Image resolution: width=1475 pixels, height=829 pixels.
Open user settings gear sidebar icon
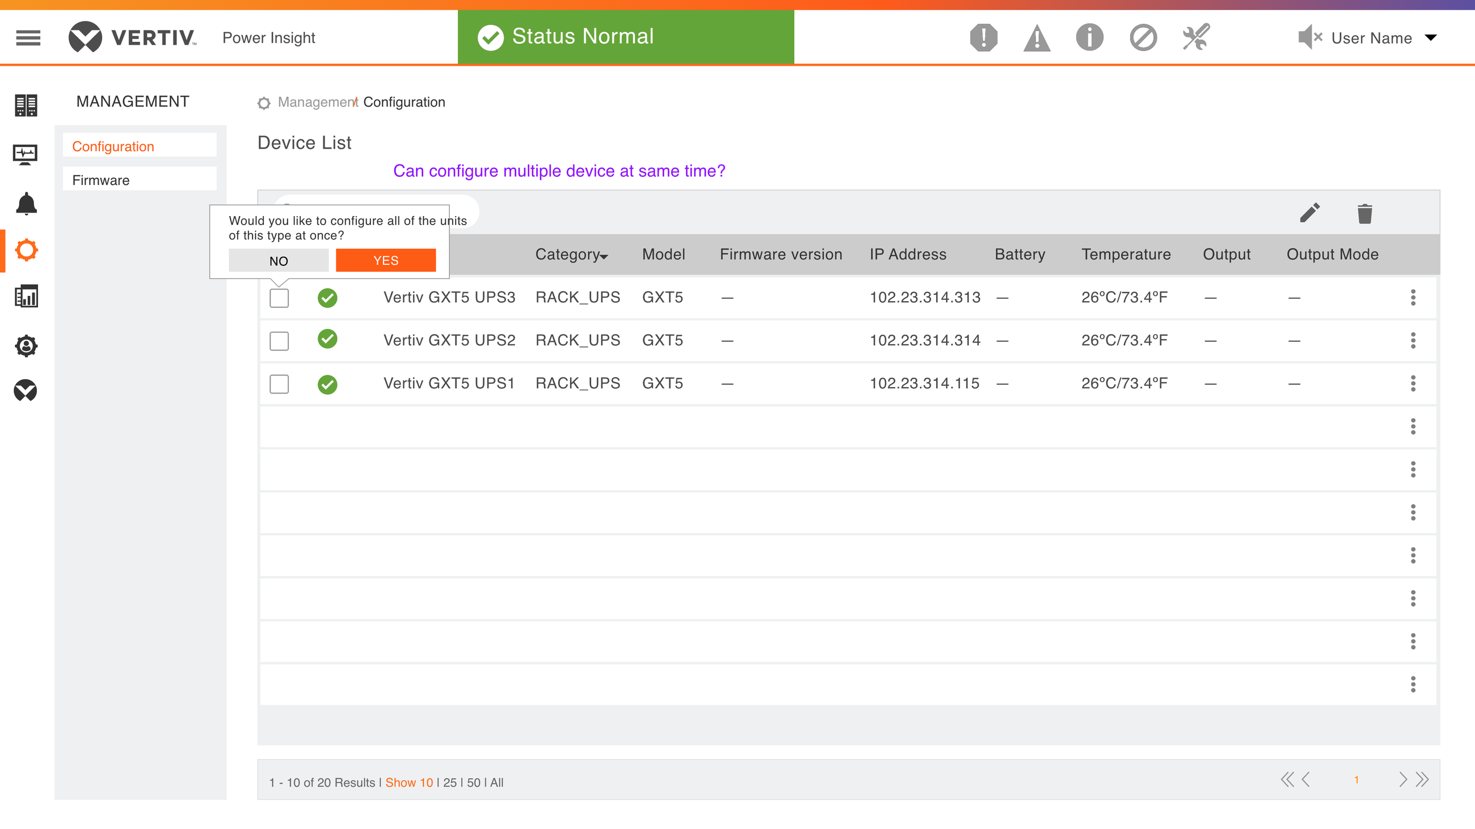coord(26,345)
